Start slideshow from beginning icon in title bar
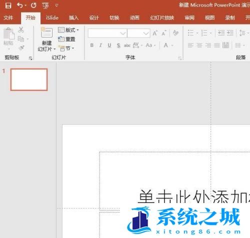Screen dimensions: 250x238 click(45, 5)
